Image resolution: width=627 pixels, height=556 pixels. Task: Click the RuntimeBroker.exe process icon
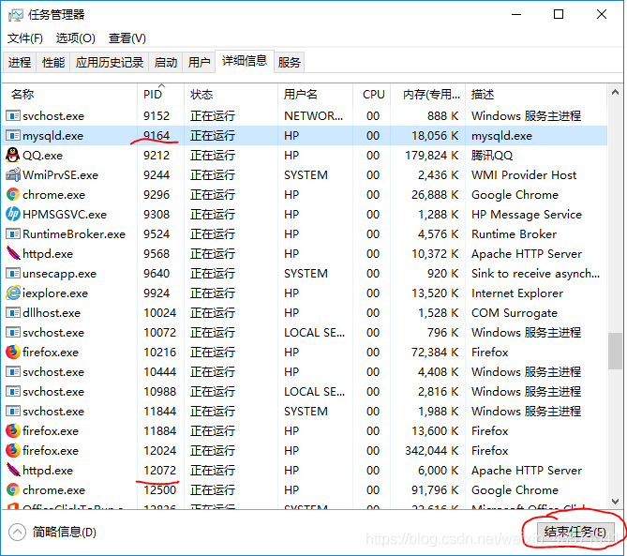[x=13, y=234]
